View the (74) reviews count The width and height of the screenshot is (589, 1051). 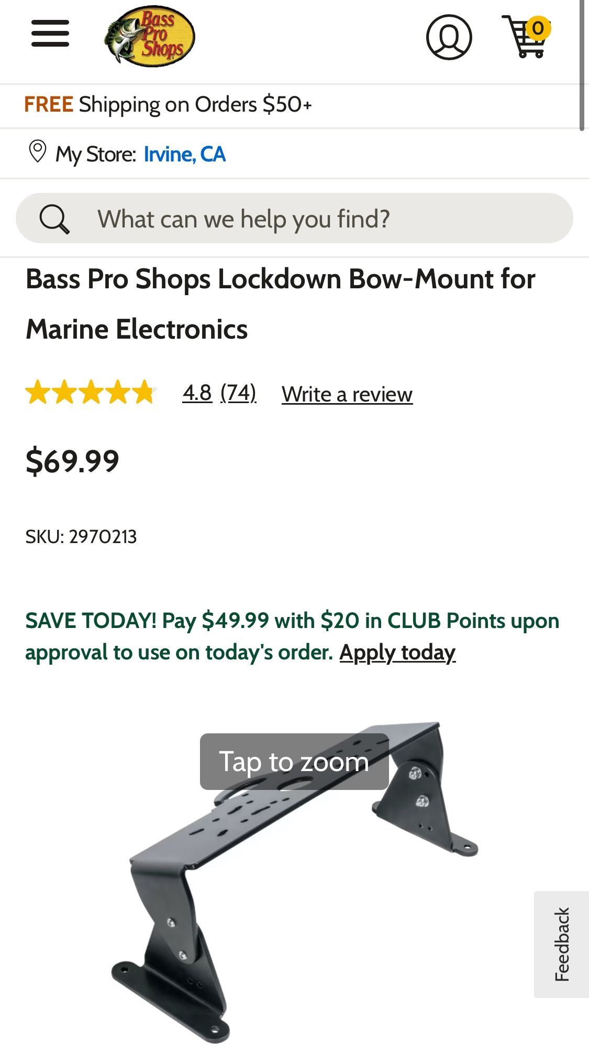coord(239,394)
